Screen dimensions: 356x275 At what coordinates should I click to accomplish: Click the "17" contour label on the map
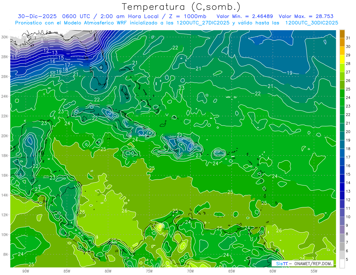67,65
